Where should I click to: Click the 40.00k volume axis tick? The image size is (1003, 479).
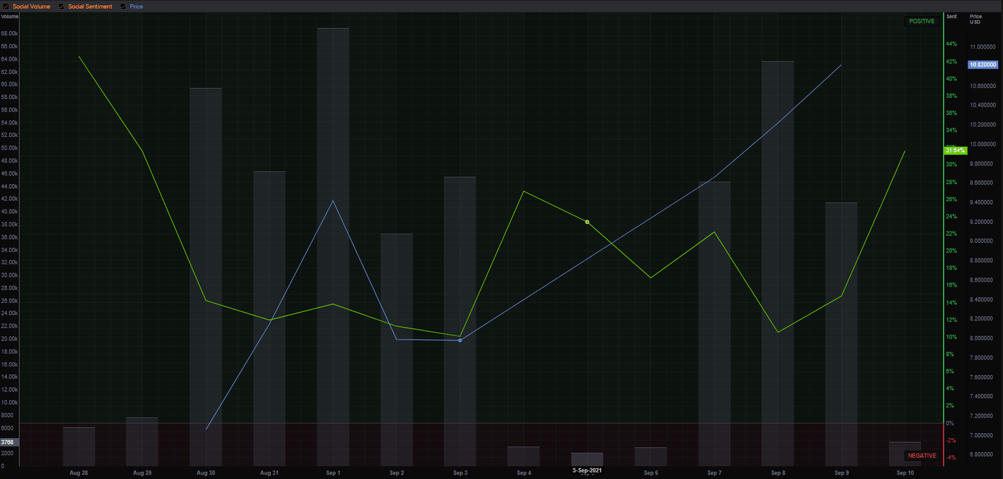point(10,211)
